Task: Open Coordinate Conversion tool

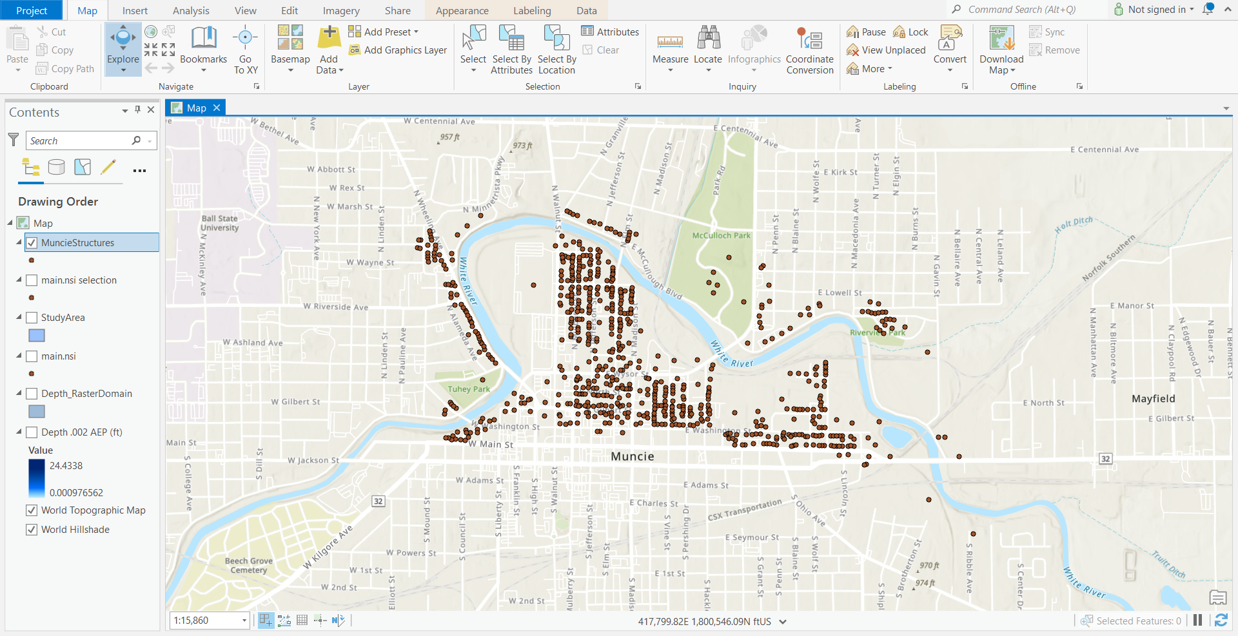Action: tap(810, 49)
